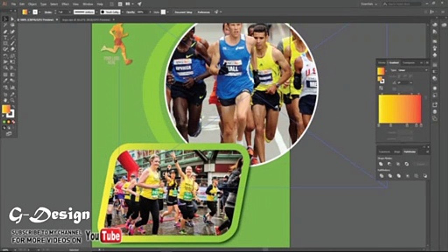This screenshot has height=252, width=448.
Task: Click Unite shape mode in Pathfinder
Action: pos(381,164)
